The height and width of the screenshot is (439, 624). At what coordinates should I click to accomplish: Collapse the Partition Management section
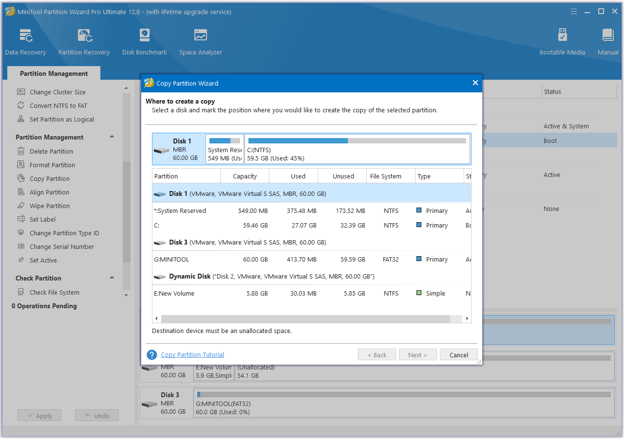coord(112,137)
